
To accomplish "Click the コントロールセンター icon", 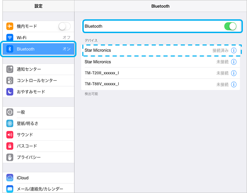I will 10,81.
